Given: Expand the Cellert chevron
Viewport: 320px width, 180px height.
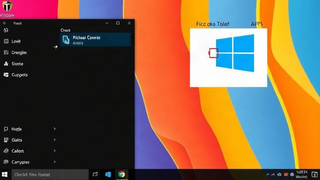Looking at the screenshot, I should point(54,151).
